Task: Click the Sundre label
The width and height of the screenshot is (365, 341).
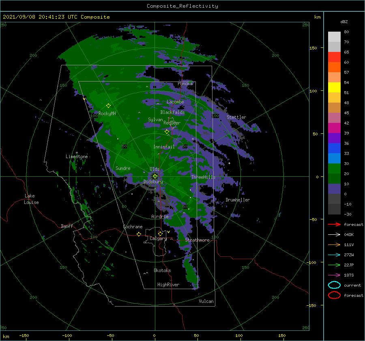Action: pos(123,168)
